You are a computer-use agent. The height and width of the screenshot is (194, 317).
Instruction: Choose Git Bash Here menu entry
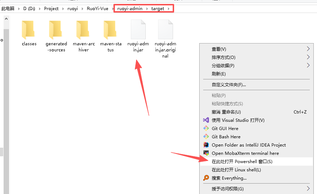click(226, 137)
